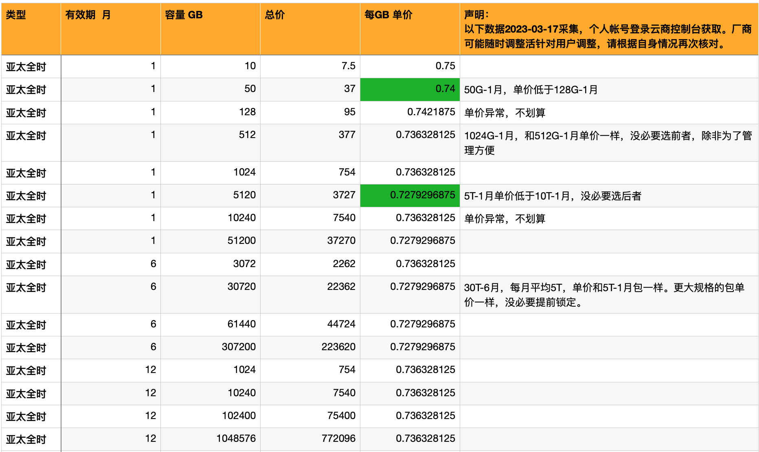759x452 pixels.
Task: Select total price 2262 cell
Action: [x=310, y=264]
